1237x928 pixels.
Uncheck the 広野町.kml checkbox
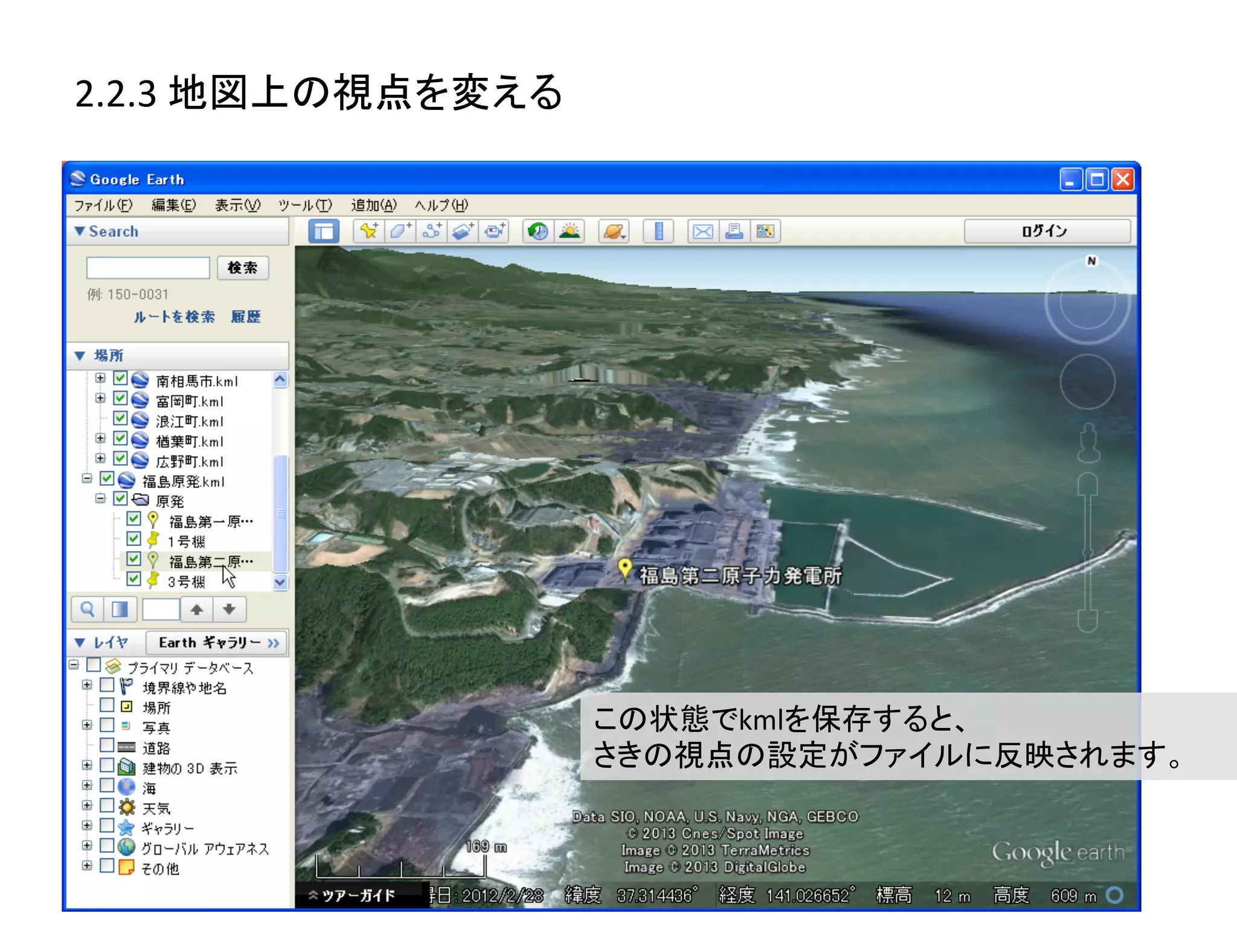click(x=120, y=459)
